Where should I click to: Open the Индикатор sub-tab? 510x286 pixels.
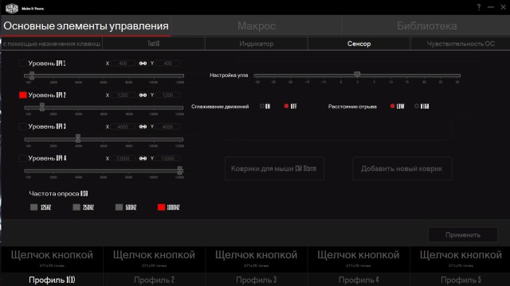click(x=257, y=44)
